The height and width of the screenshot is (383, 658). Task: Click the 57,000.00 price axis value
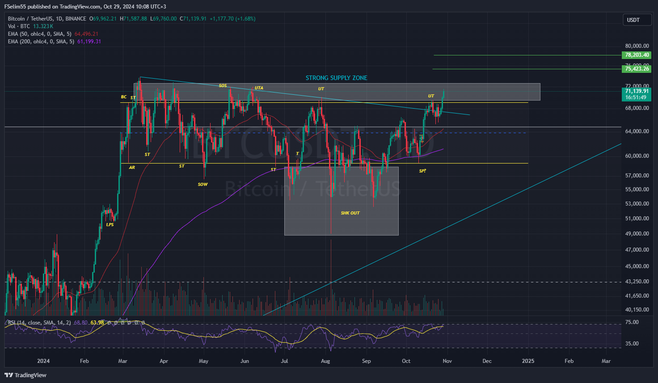click(637, 176)
